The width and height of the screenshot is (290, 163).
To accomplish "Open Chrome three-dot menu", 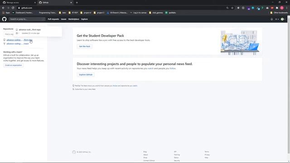I will pyautogui.click(x=287, y=8).
